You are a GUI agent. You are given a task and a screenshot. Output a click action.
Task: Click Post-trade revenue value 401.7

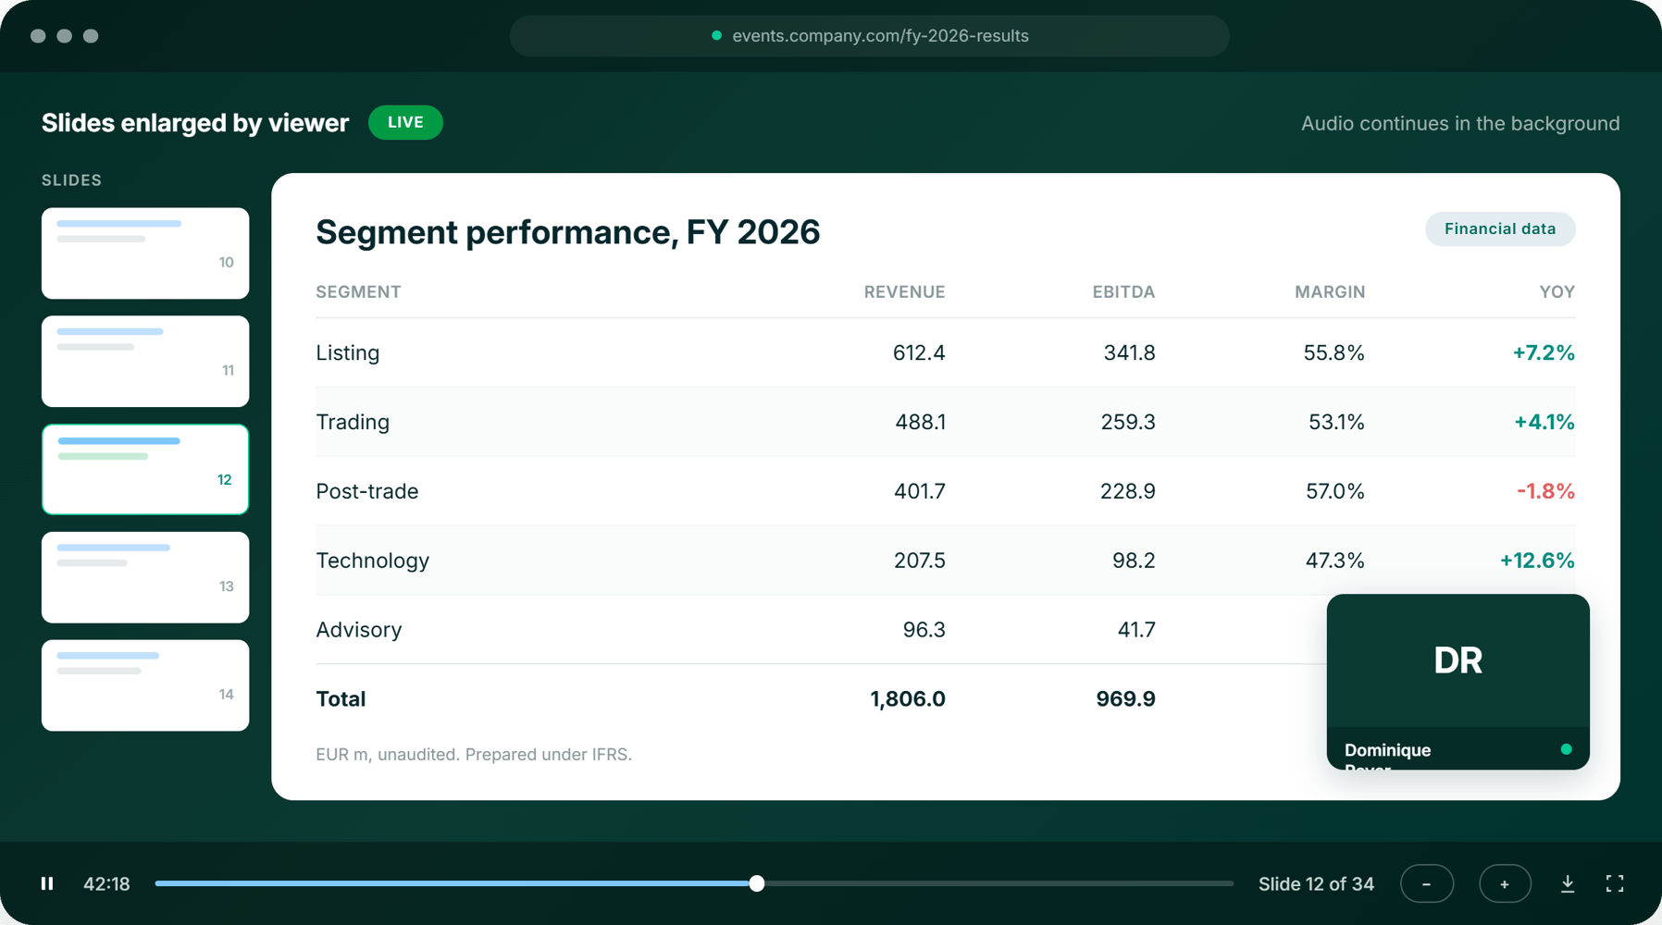(x=920, y=491)
